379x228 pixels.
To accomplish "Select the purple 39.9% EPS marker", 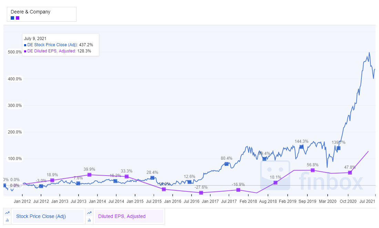I will click(90, 175).
